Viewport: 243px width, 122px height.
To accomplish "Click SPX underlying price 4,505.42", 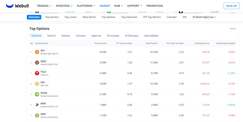I will (x=205, y=84).
